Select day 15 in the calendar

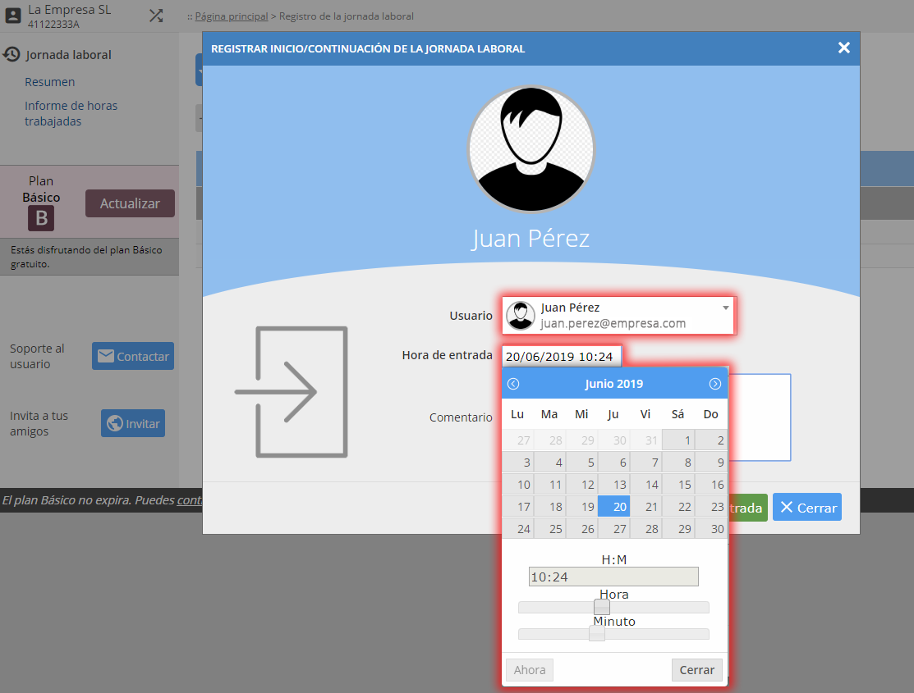(x=678, y=485)
